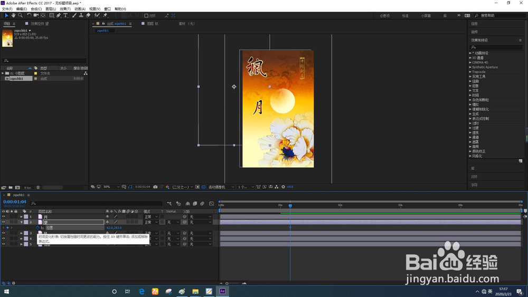Viewport: 528px width, 297px height.
Task: Open the 效果(T) Effect menu
Action: point(65,9)
